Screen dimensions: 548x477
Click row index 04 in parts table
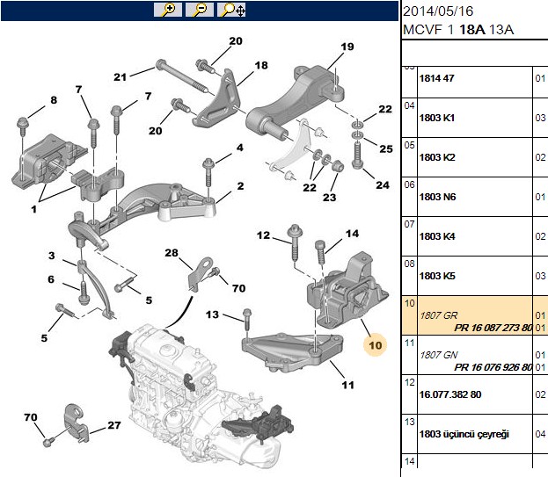click(x=409, y=105)
